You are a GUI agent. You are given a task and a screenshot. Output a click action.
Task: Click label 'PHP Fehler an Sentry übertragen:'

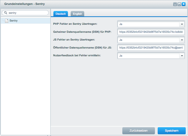point(75,24)
